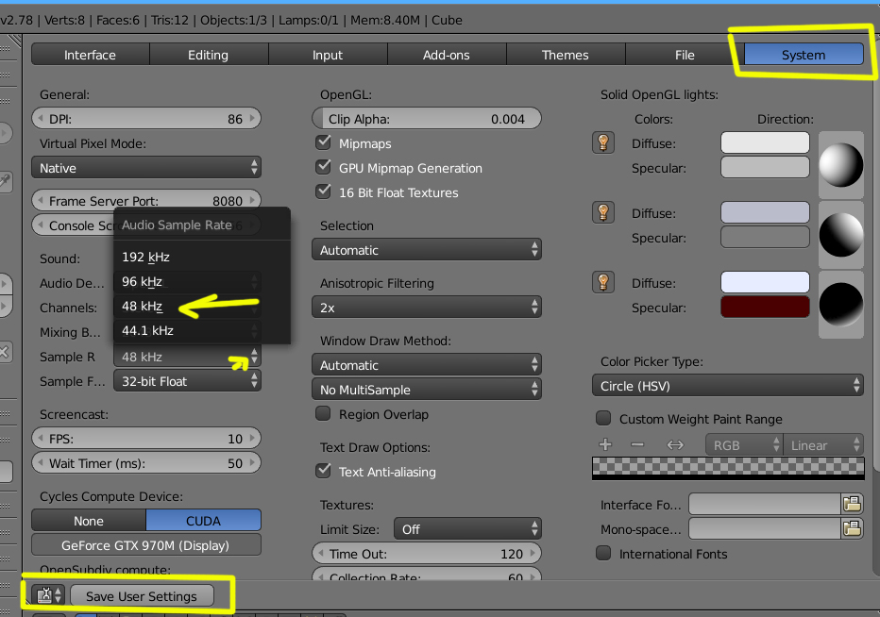Toggle the second solid OpenGL light bulb
This screenshot has height=617, width=880.
(x=603, y=212)
